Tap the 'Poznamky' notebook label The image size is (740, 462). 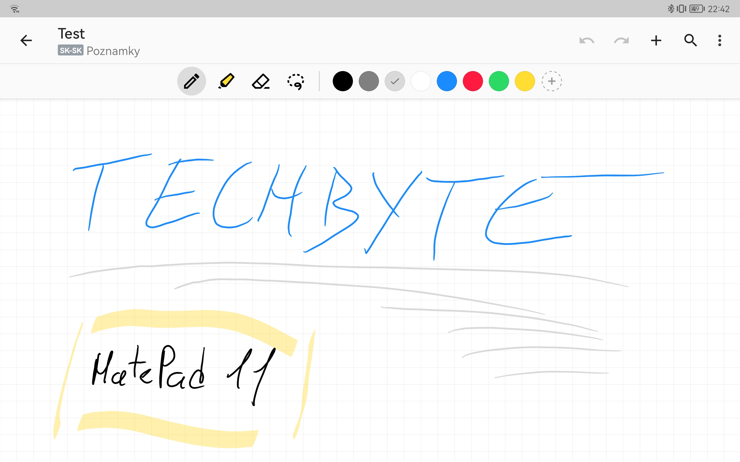[113, 51]
